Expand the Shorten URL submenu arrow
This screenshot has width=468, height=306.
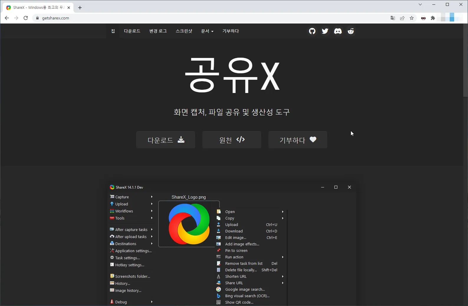pyautogui.click(x=283, y=276)
